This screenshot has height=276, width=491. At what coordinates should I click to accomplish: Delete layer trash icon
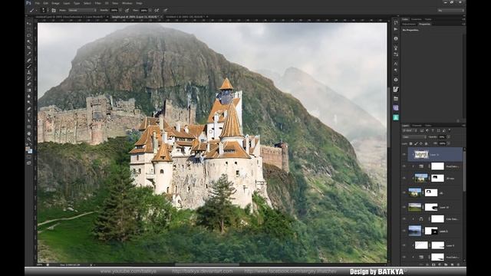[458, 264]
